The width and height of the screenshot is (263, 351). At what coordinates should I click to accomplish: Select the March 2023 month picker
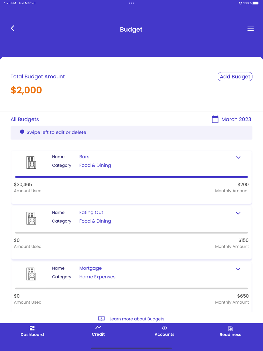[236, 119]
